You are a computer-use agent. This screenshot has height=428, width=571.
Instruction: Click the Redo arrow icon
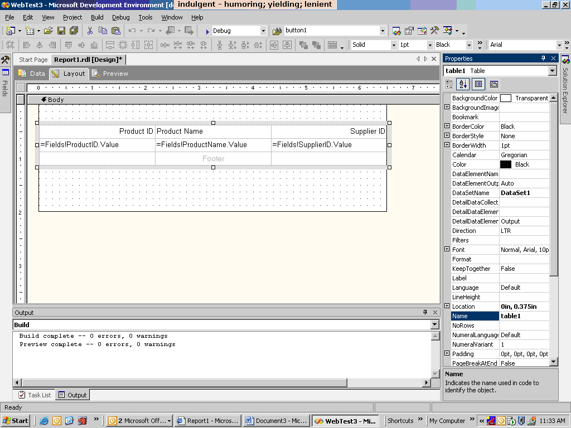pos(151,31)
